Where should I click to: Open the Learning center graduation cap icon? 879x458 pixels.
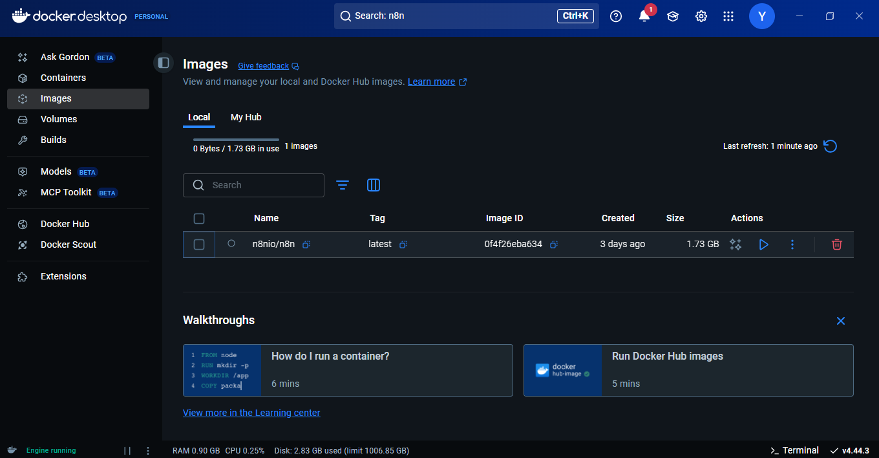[x=673, y=16]
